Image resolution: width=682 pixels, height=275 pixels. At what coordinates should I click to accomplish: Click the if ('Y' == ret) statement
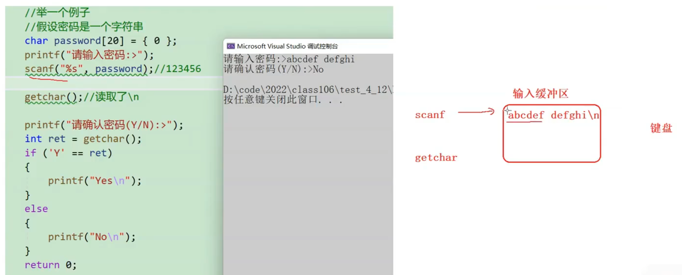pos(68,153)
